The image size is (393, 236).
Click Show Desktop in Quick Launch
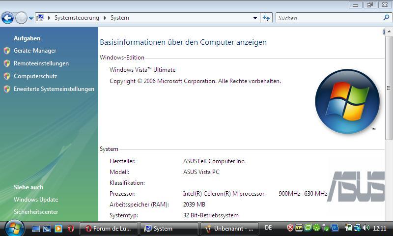point(35,229)
